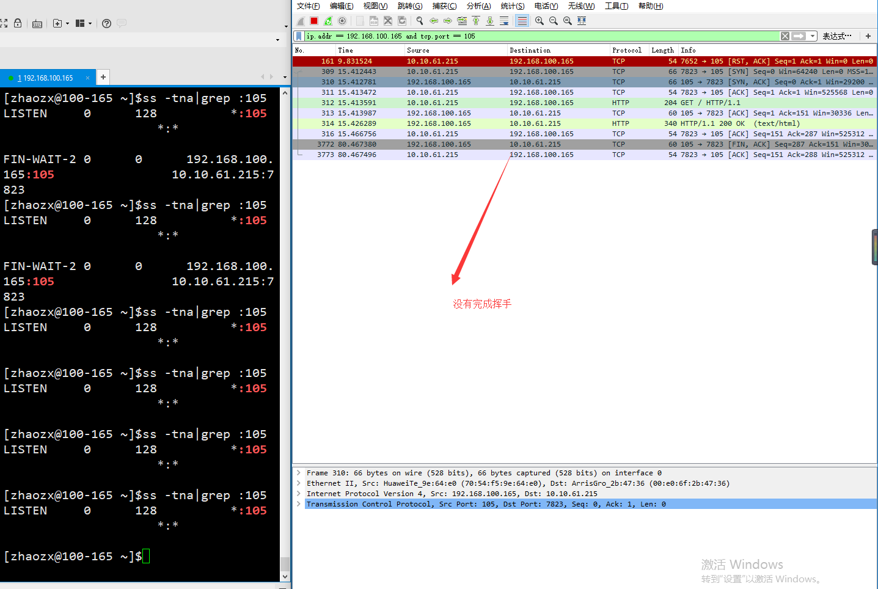Screen dimensions: 878x589
Task: Click the find packet magnifier icon
Action: coord(420,21)
